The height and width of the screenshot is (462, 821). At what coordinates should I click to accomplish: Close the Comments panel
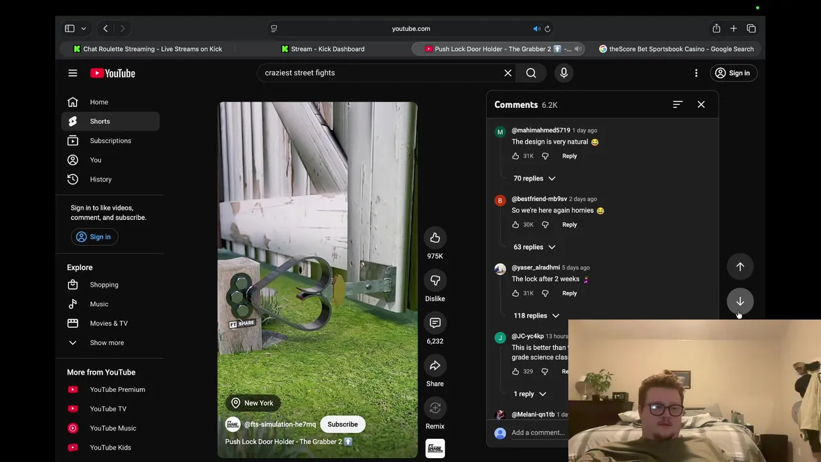(x=701, y=105)
